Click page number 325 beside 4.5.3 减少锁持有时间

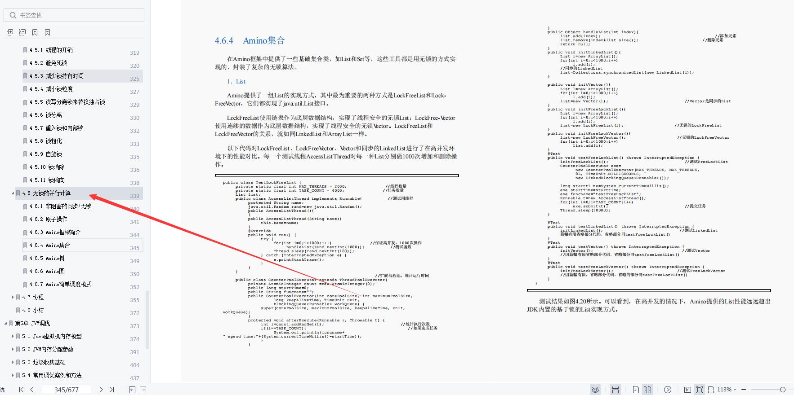[134, 79]
